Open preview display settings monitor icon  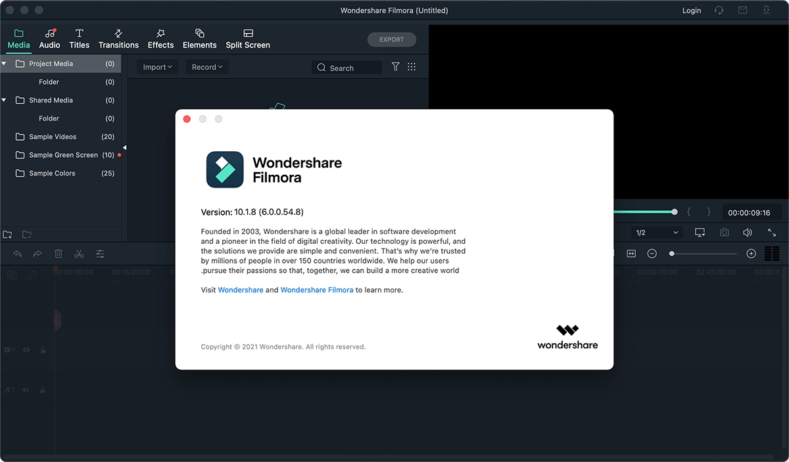tap(700, 233)
